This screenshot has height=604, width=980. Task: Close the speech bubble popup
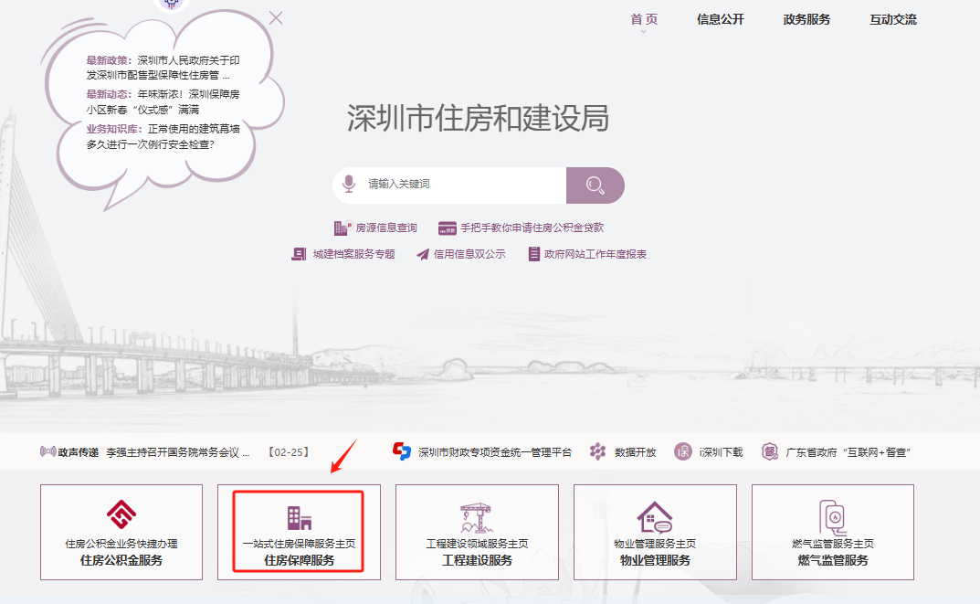click(x=276, y=16)
